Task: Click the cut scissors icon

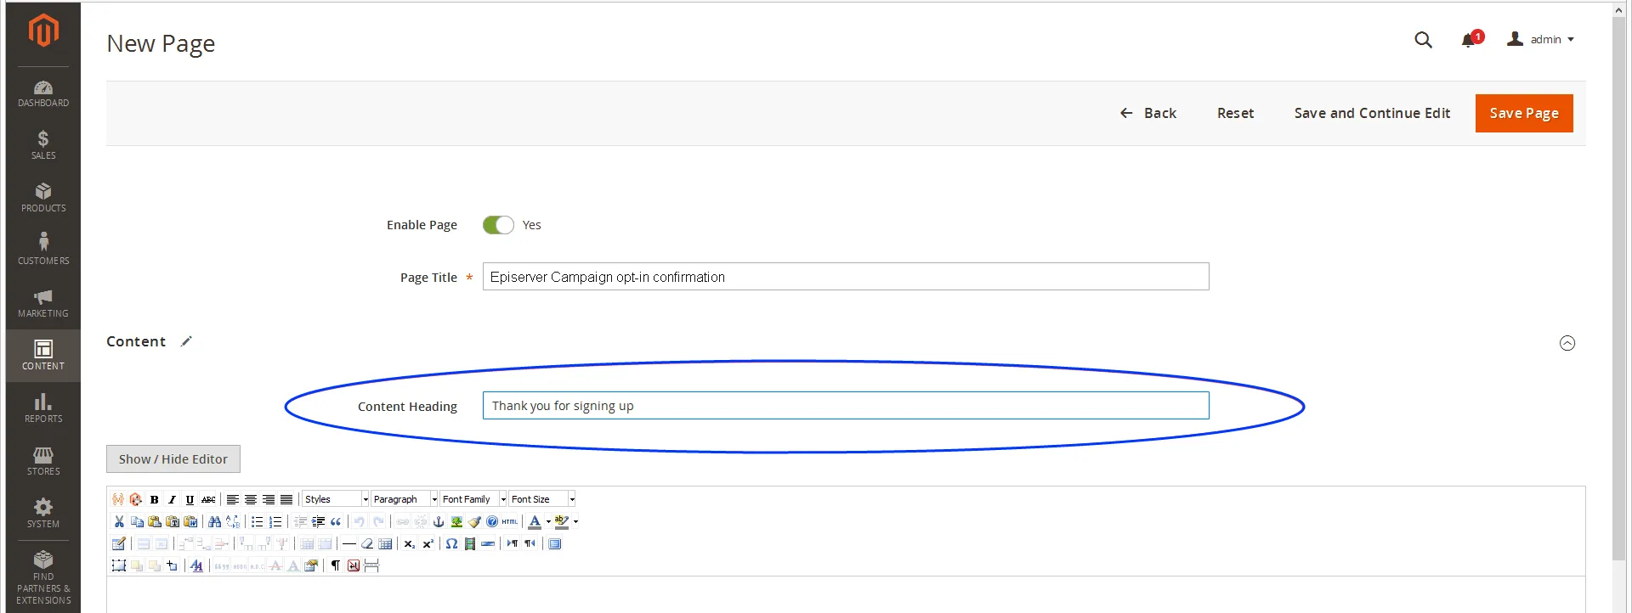Action: (119, 521)
